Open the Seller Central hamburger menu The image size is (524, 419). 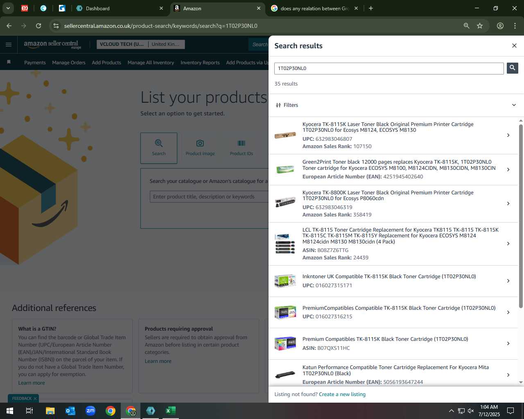coord(9,44)
